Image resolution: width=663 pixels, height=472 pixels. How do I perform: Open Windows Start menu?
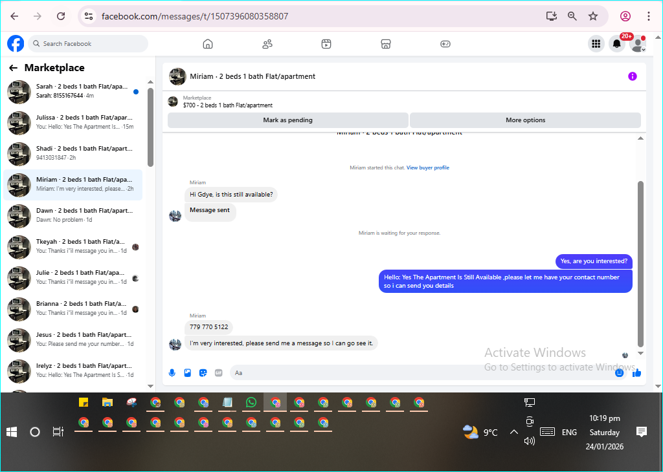pos(12,432)
